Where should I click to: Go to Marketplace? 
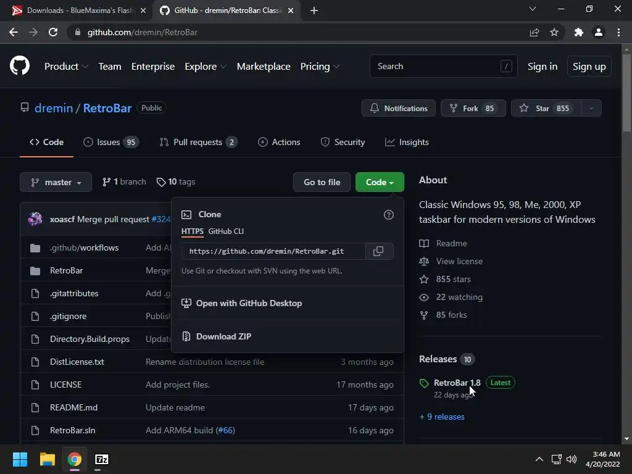coord(264,67)
